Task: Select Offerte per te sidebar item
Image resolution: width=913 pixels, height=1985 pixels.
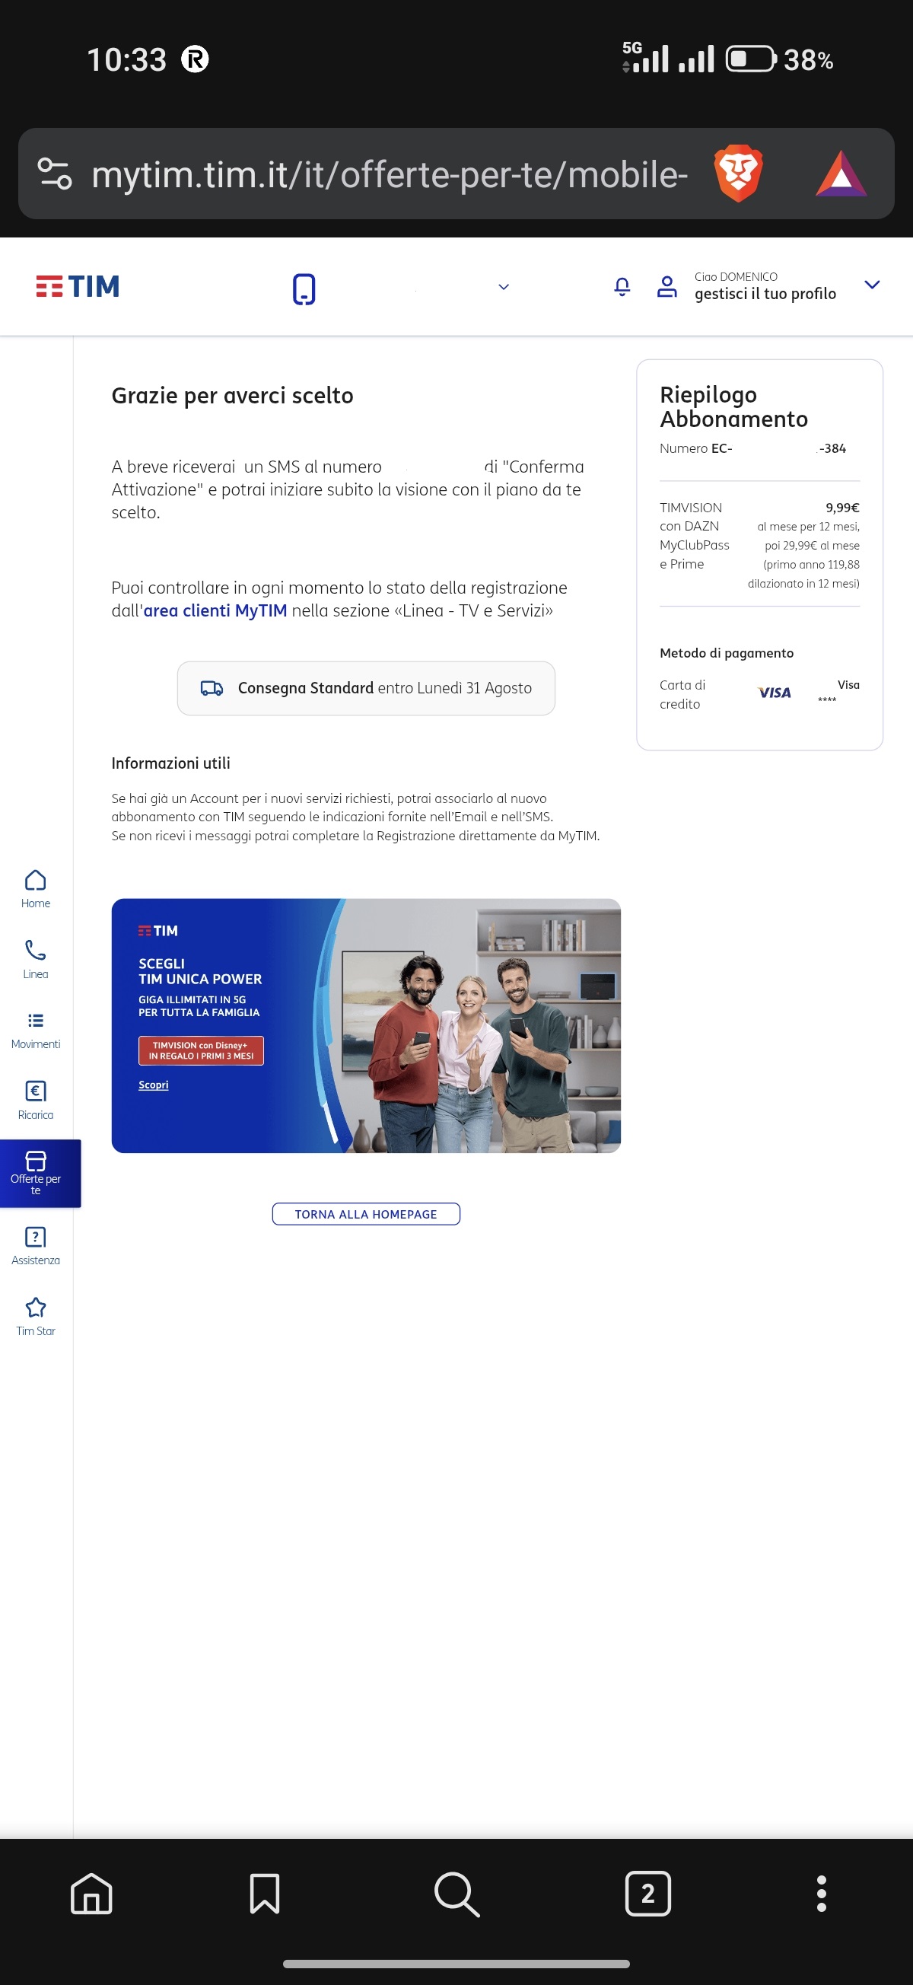Action: (40, 1173)
